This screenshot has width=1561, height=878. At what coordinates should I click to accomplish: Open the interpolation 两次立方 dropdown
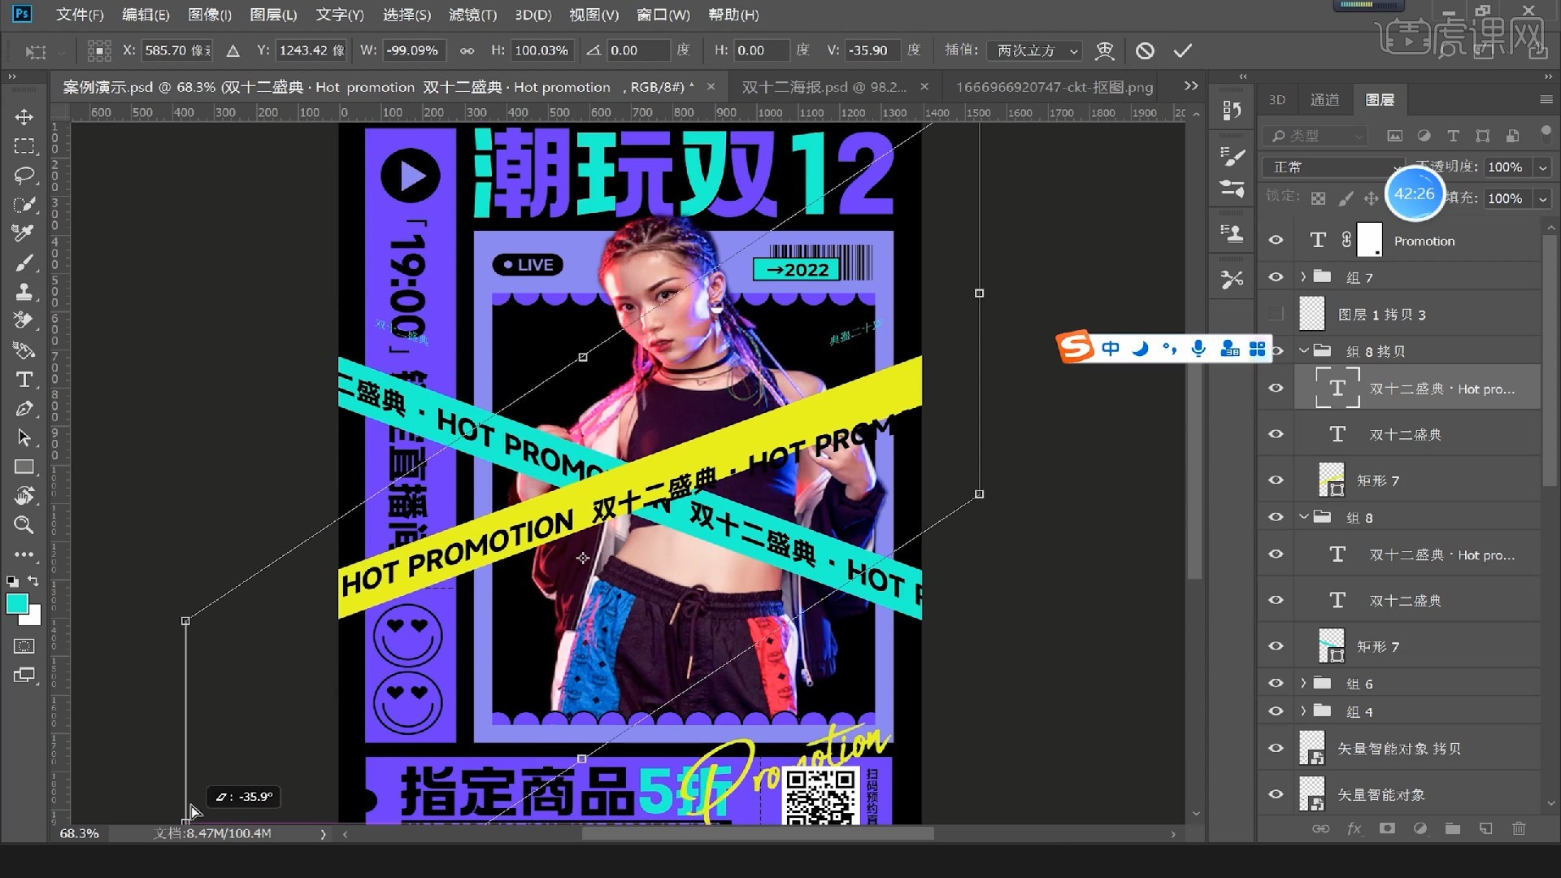coord(1034,50)
